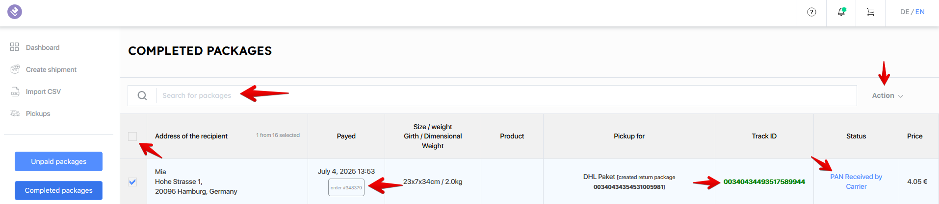The width and height of the screenshot is (939, 204).
Task: Open the Pickups menu item
Action: [x=38, y=113]
